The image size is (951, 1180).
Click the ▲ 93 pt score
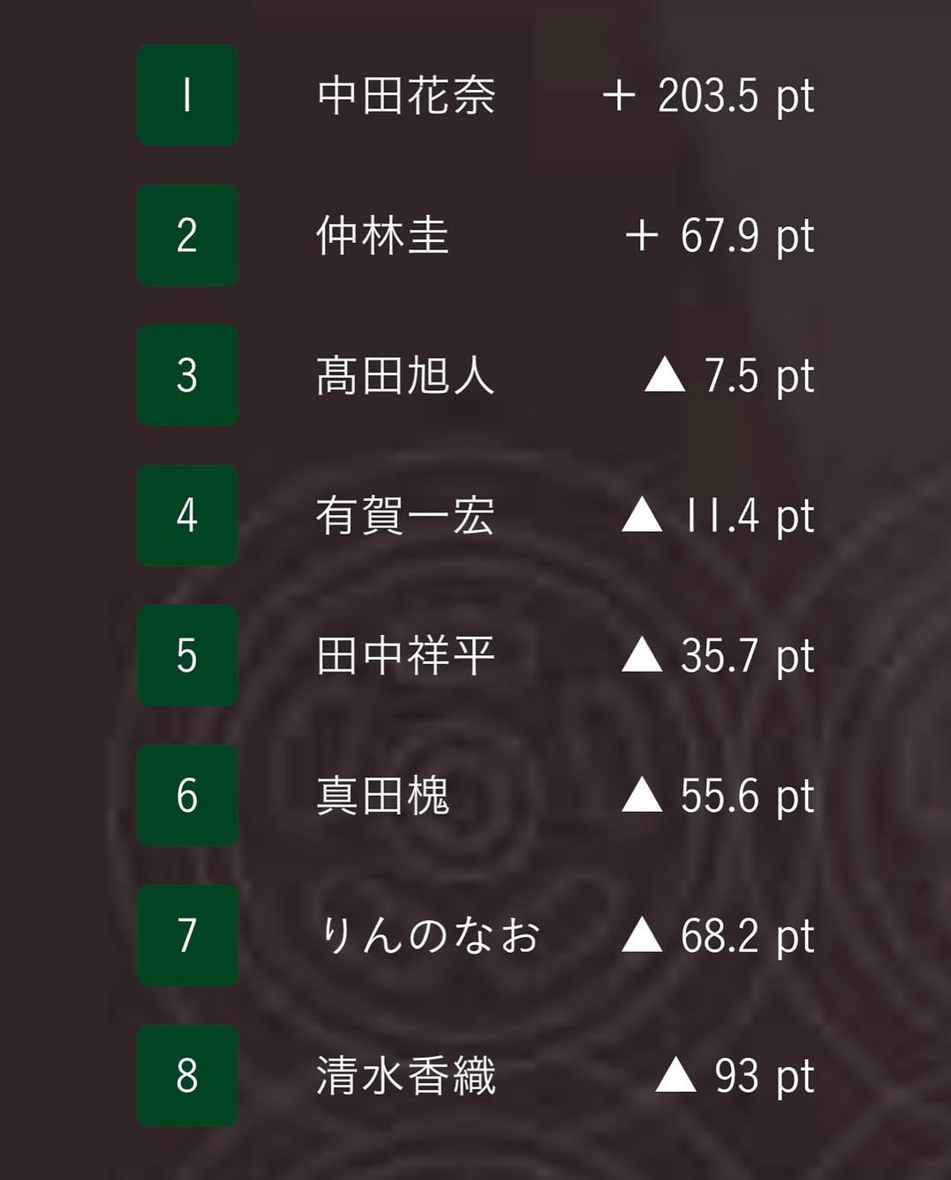[735, 1076]
